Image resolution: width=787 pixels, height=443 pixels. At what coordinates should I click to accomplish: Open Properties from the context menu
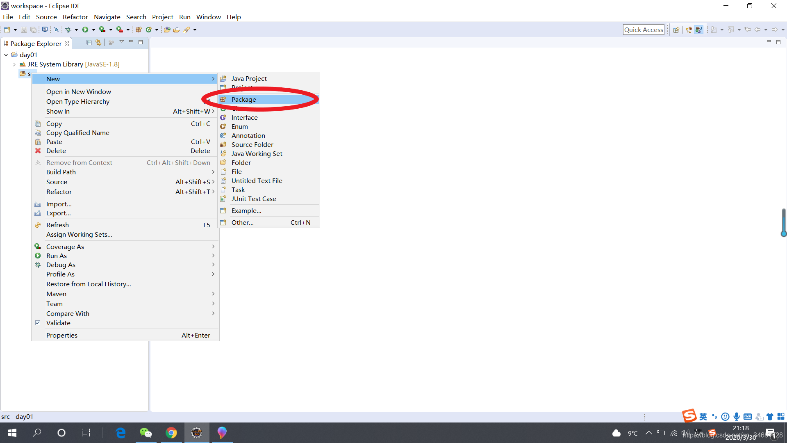[125, 335]
